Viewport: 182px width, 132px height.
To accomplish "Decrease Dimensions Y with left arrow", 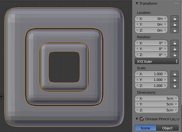I will coord(137,104).
